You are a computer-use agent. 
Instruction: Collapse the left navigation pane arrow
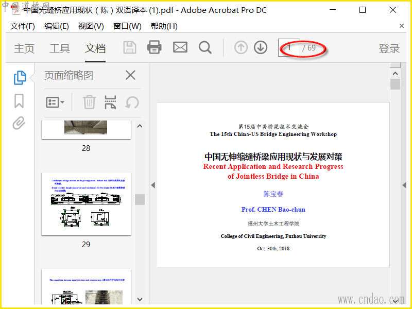click(x=153, y=185)
